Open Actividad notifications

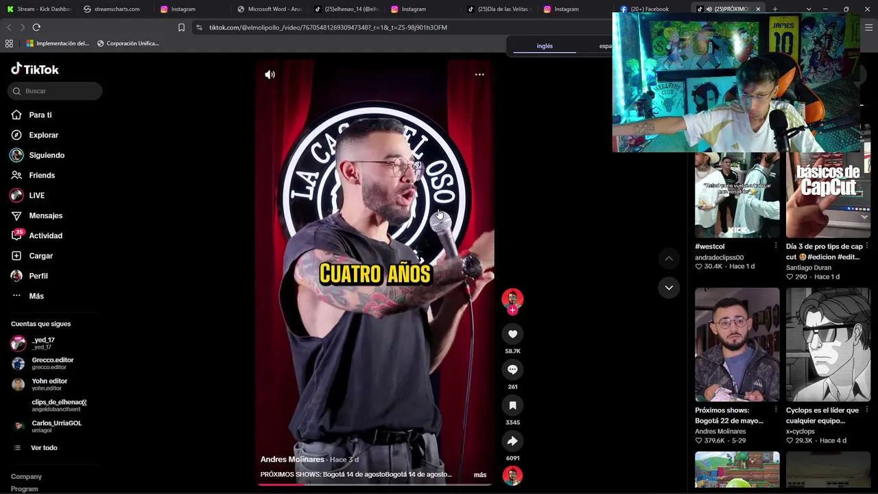(x=45, y=236)
